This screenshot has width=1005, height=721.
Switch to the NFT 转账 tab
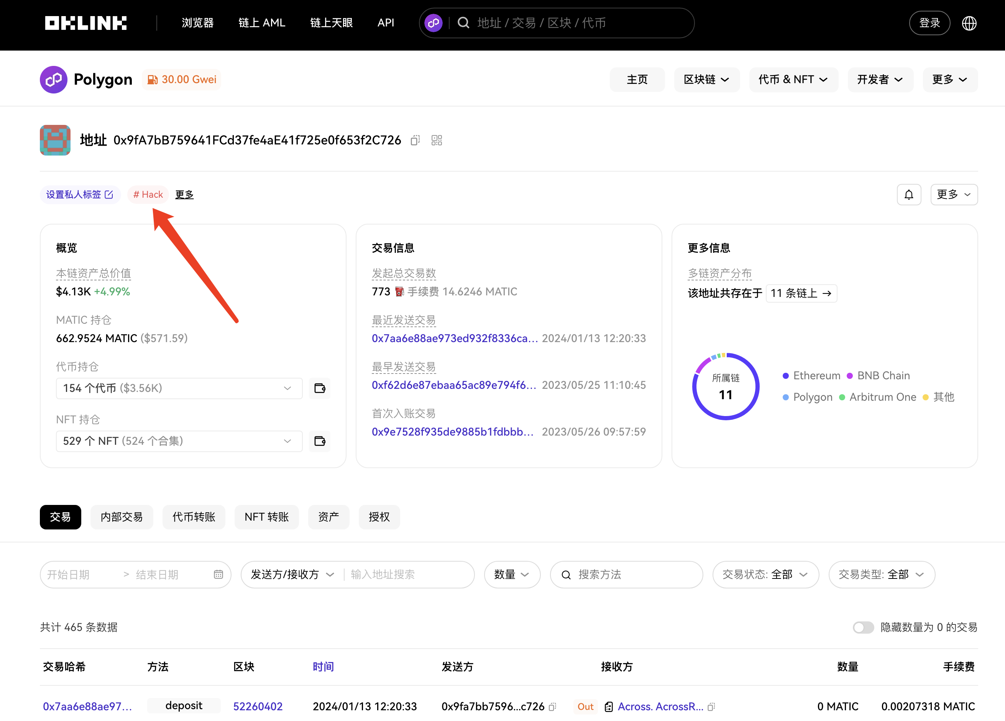pos(266,517)
